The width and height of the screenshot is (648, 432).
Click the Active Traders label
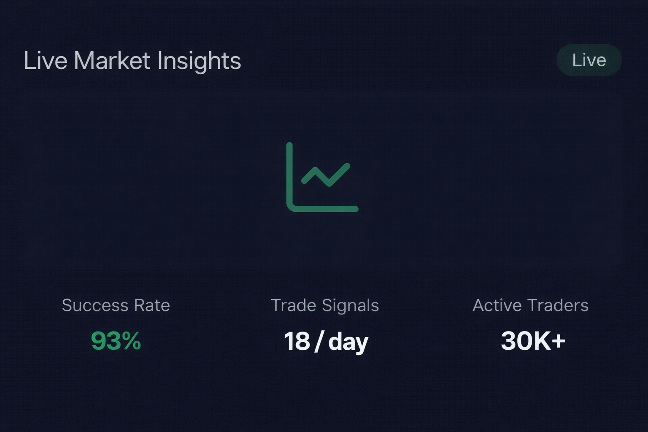(x=530, y=305)
